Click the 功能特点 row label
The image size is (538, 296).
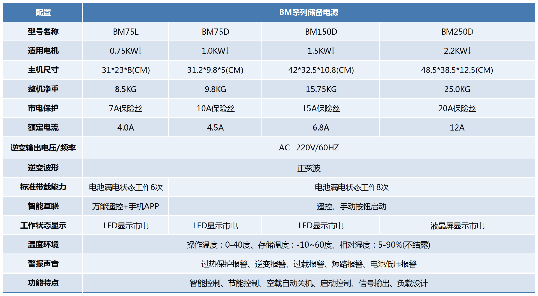pos(43,283)
